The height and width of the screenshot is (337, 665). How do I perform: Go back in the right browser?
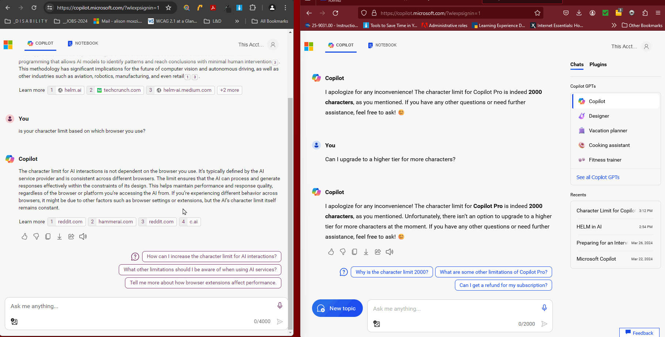pyautogui.click(x=309, y=13)
